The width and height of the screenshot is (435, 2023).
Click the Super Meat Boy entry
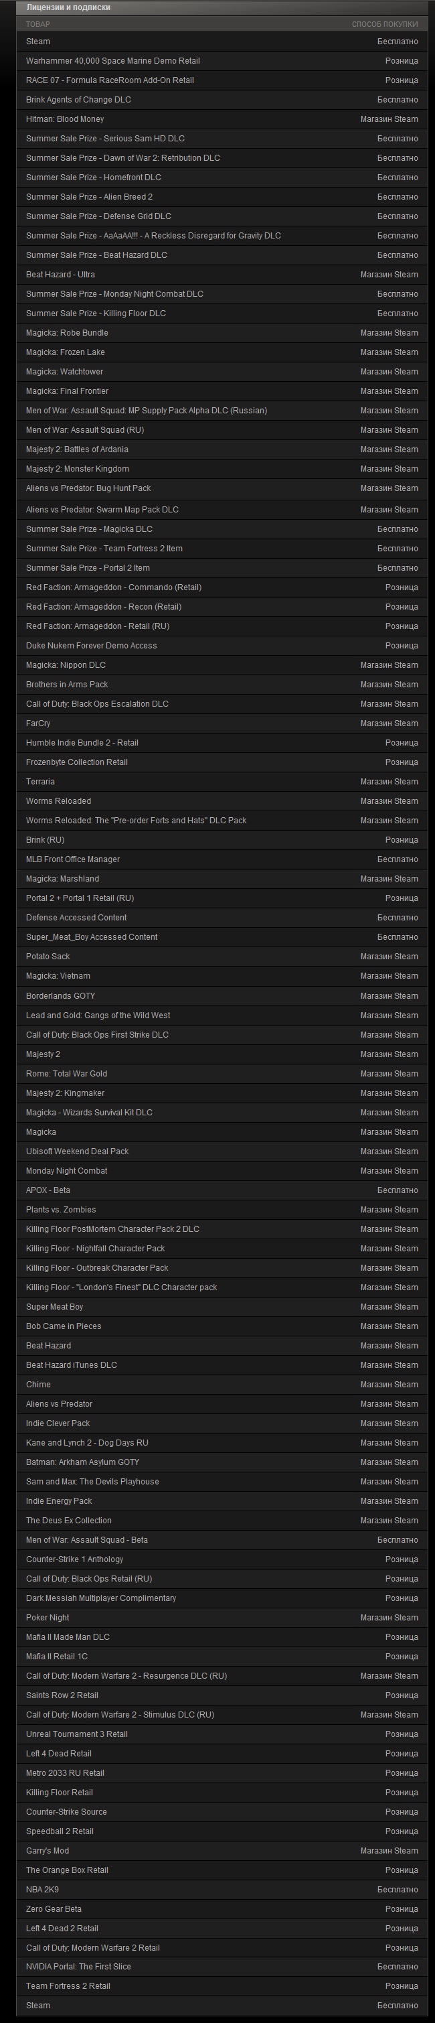[x=54, y=1307]
